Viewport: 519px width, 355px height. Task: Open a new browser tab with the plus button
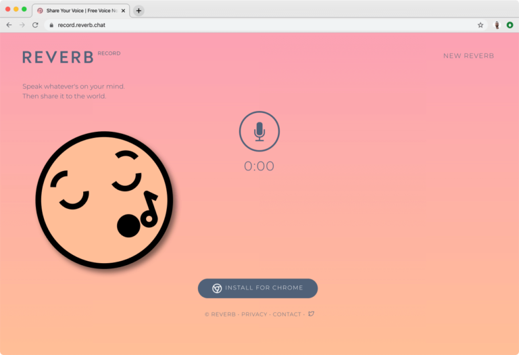pyautogui.click(x=139, y=11)
